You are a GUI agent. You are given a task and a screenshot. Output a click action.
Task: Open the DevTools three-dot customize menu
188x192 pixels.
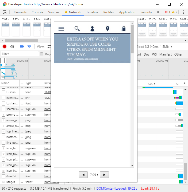tap(183, 12)
